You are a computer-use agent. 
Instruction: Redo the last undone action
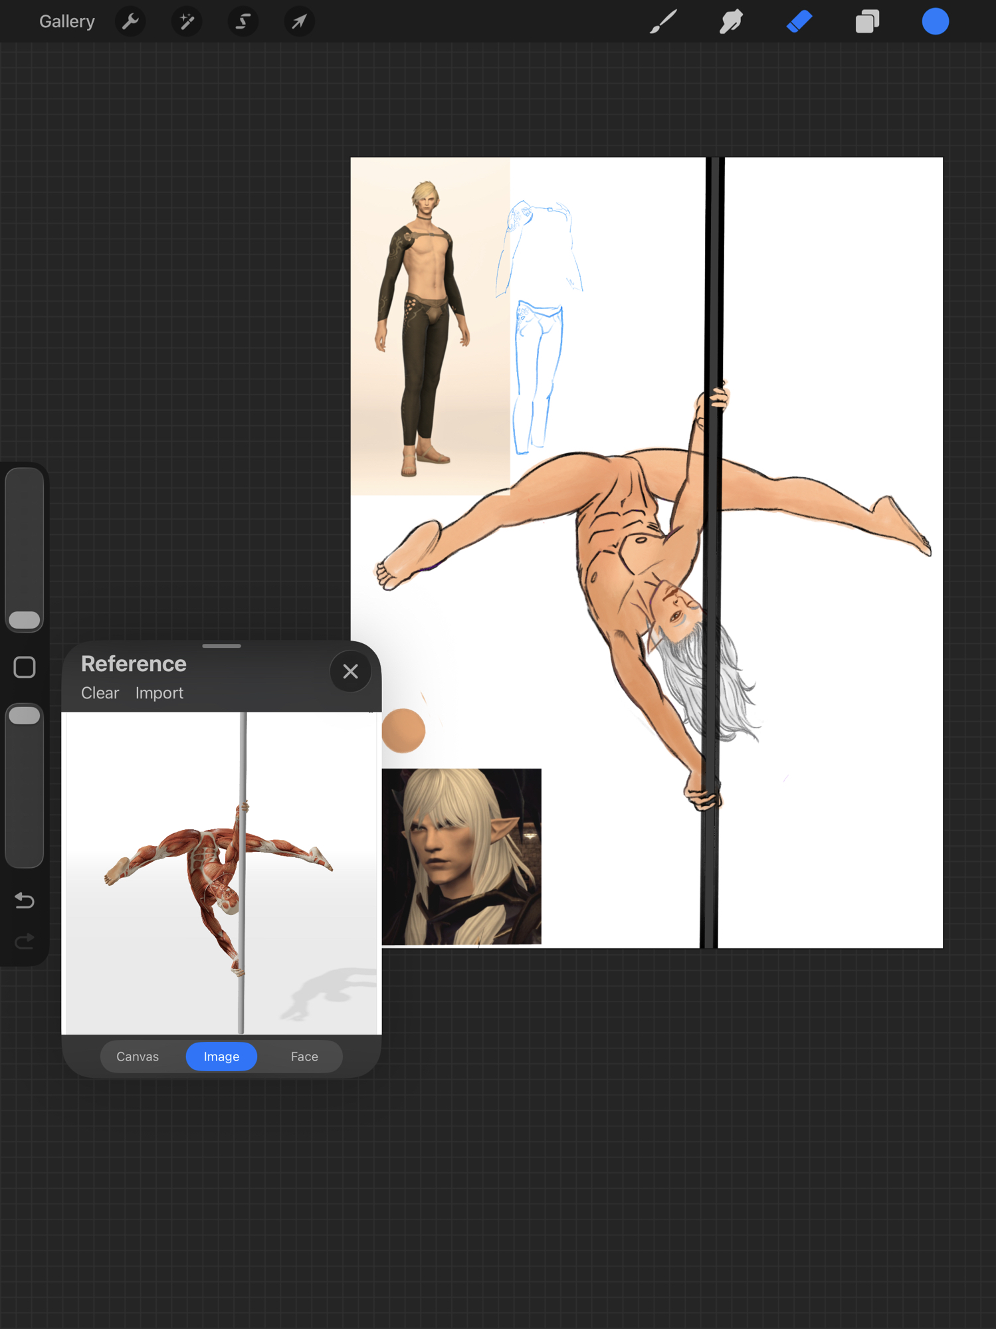pyautogui.click(x=25, y=941)
